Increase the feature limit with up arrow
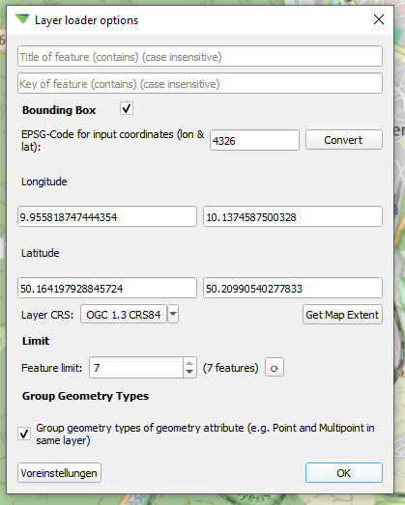Image resolution: width=405 pixels, height=505 pixels. [x=189, y=363]
